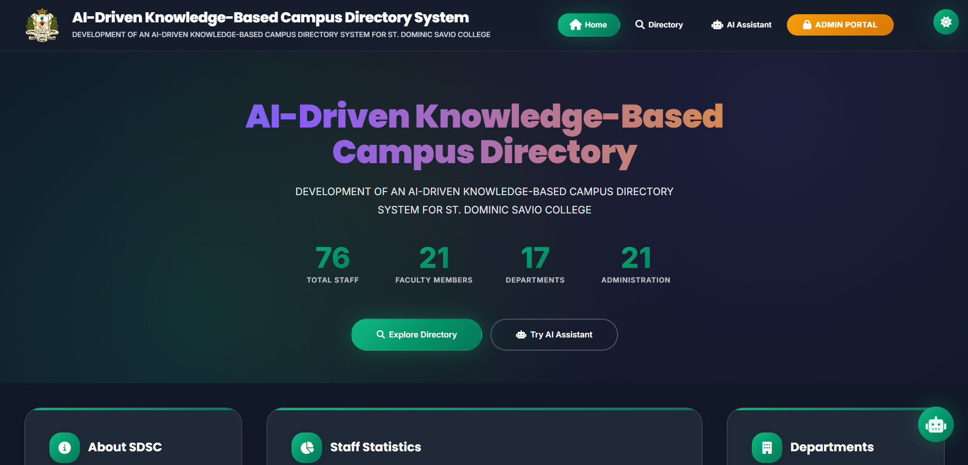Open the floating robot chat button
This screenshot has width=968, height=465.
pyautogui.click(x=935, y=424)
